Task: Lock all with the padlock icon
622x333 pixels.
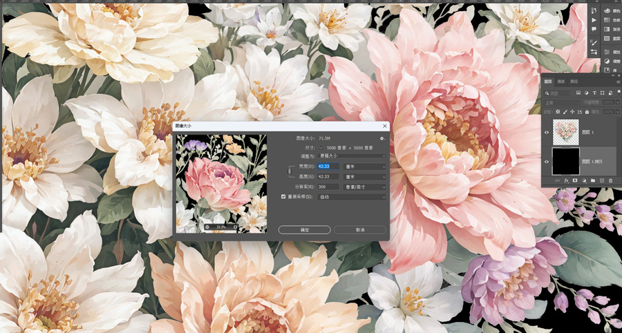Action: pos(587,111)
